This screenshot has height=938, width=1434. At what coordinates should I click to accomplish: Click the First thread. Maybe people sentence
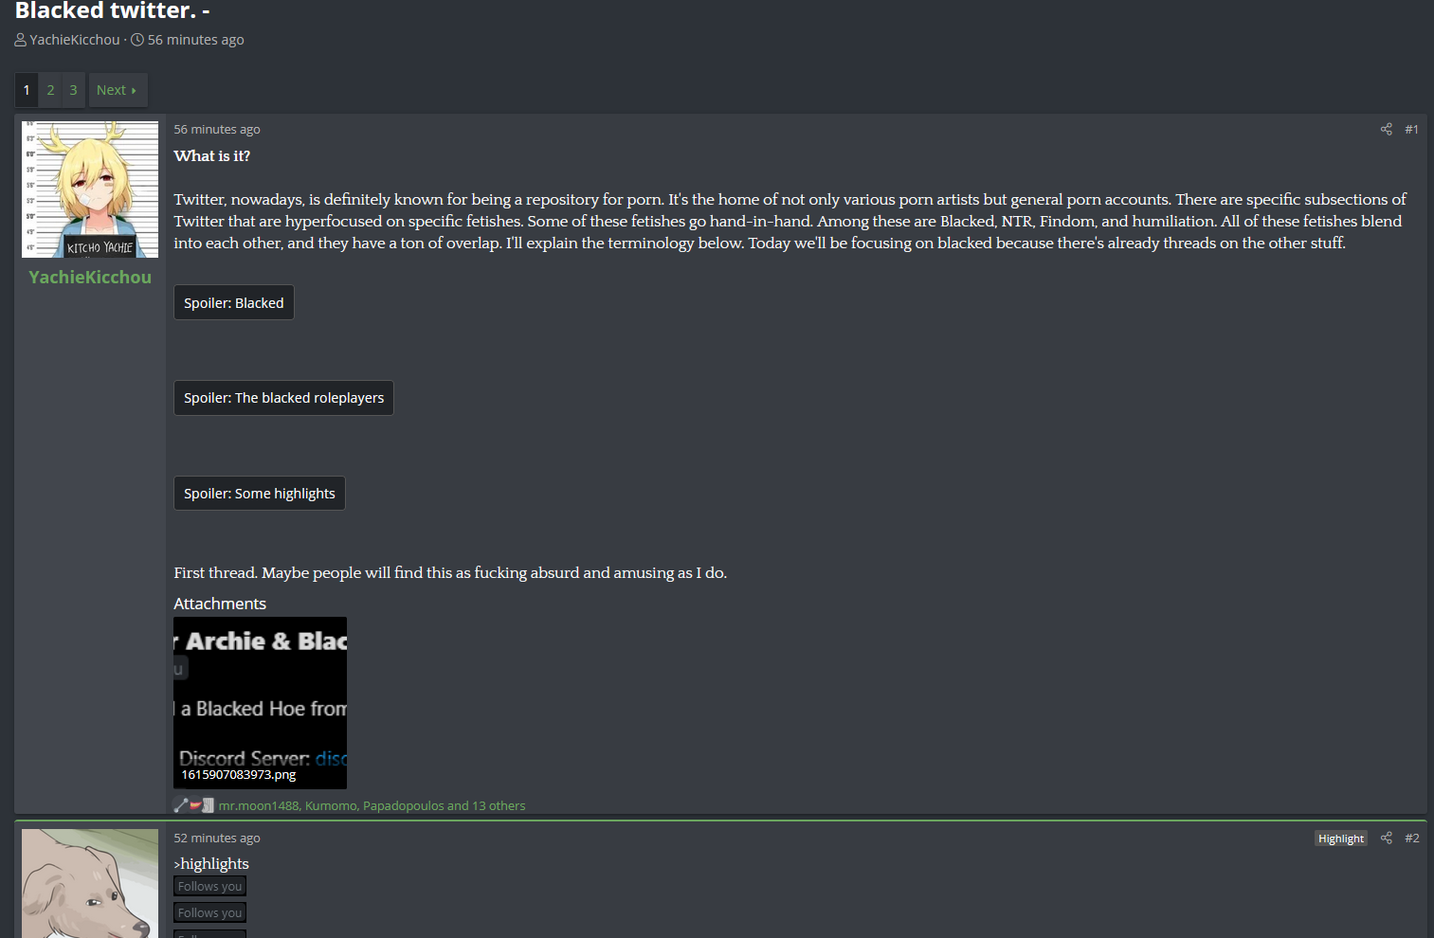(450, 573)
